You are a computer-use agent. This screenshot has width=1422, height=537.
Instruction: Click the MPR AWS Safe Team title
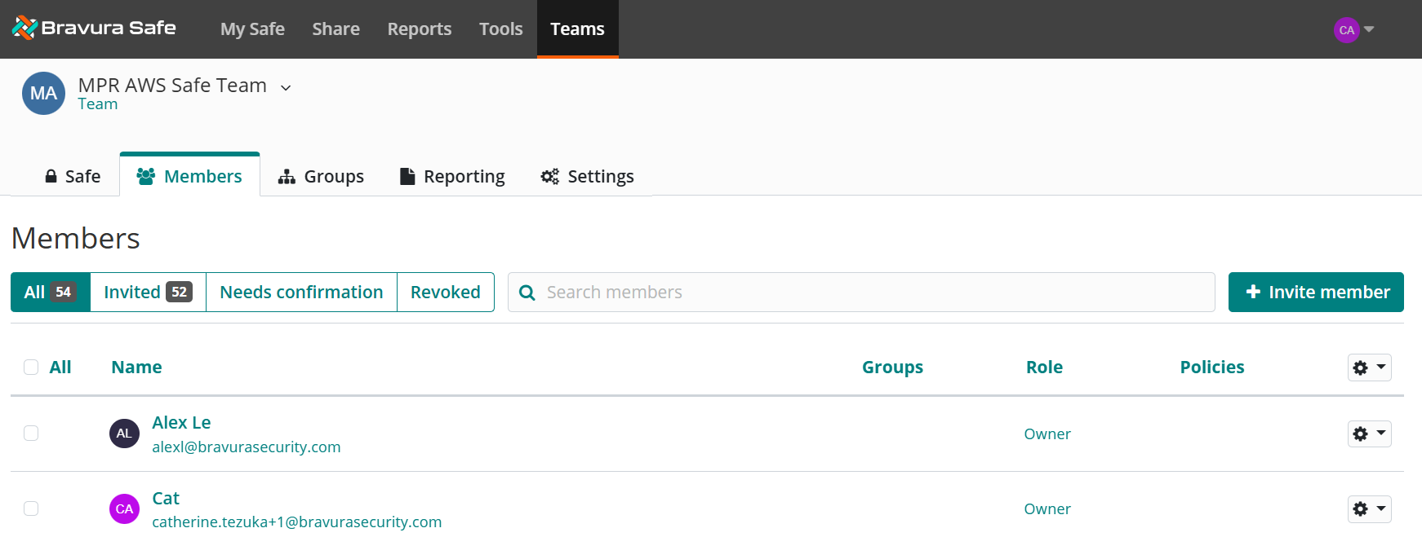point(172,85)
